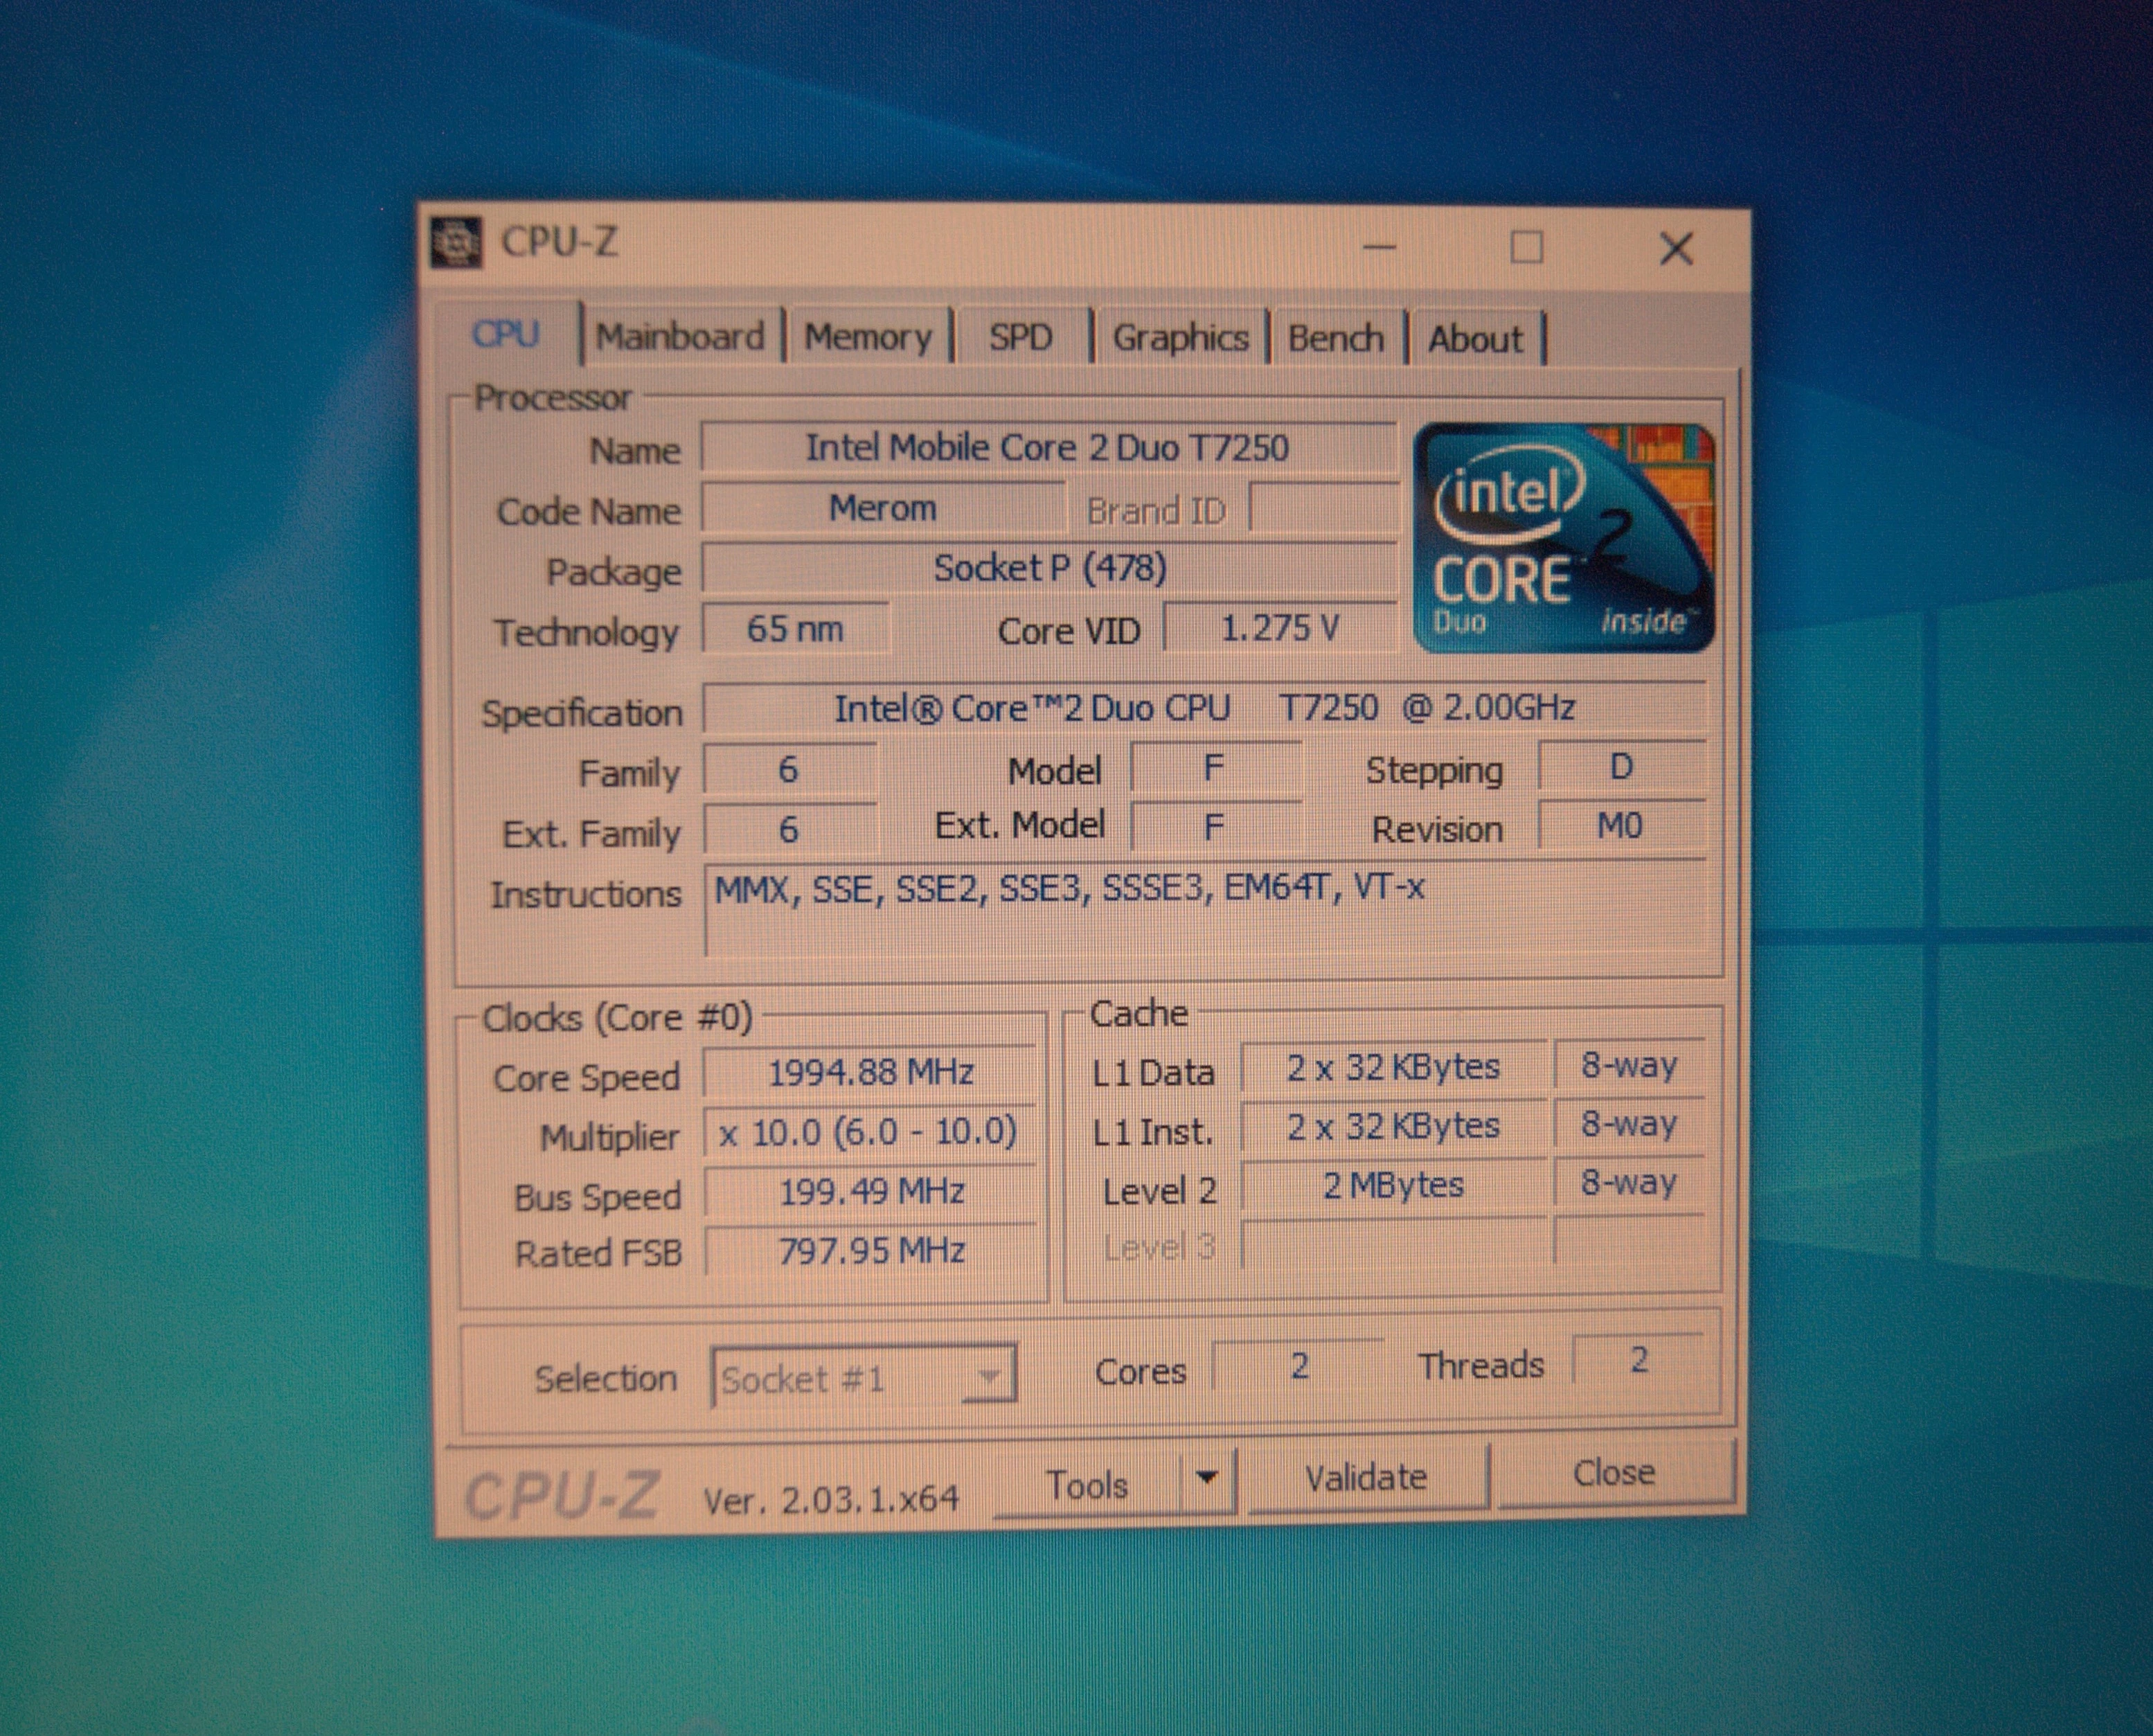Click the Intel Core 2 Duo logo
Viewport: 2153px width, 1736px height.
(x=1564, y=538)
